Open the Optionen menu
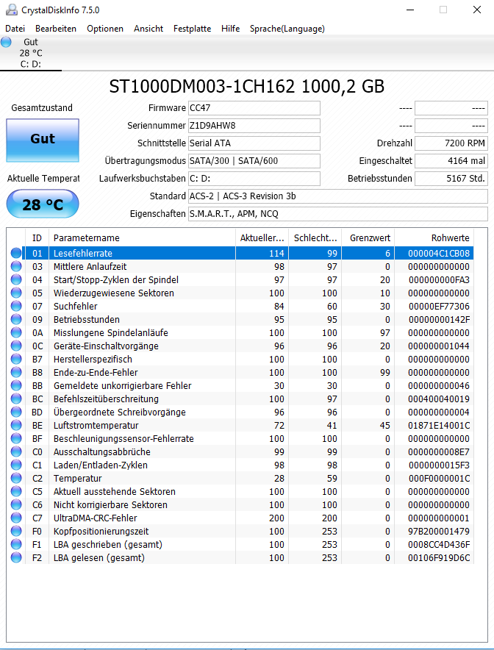 (105, 29)
